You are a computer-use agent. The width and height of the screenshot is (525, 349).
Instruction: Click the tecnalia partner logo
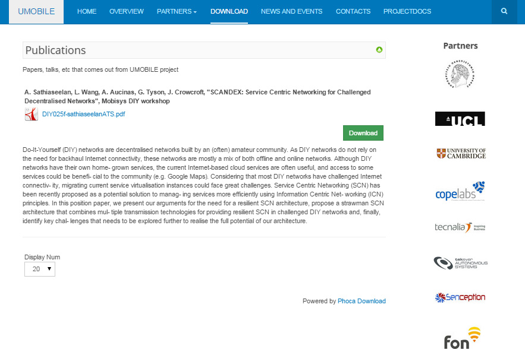click(460, 227)
